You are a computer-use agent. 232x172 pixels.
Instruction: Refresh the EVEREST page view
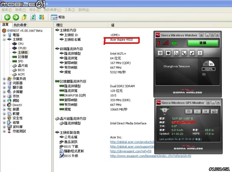pos(33,17)
